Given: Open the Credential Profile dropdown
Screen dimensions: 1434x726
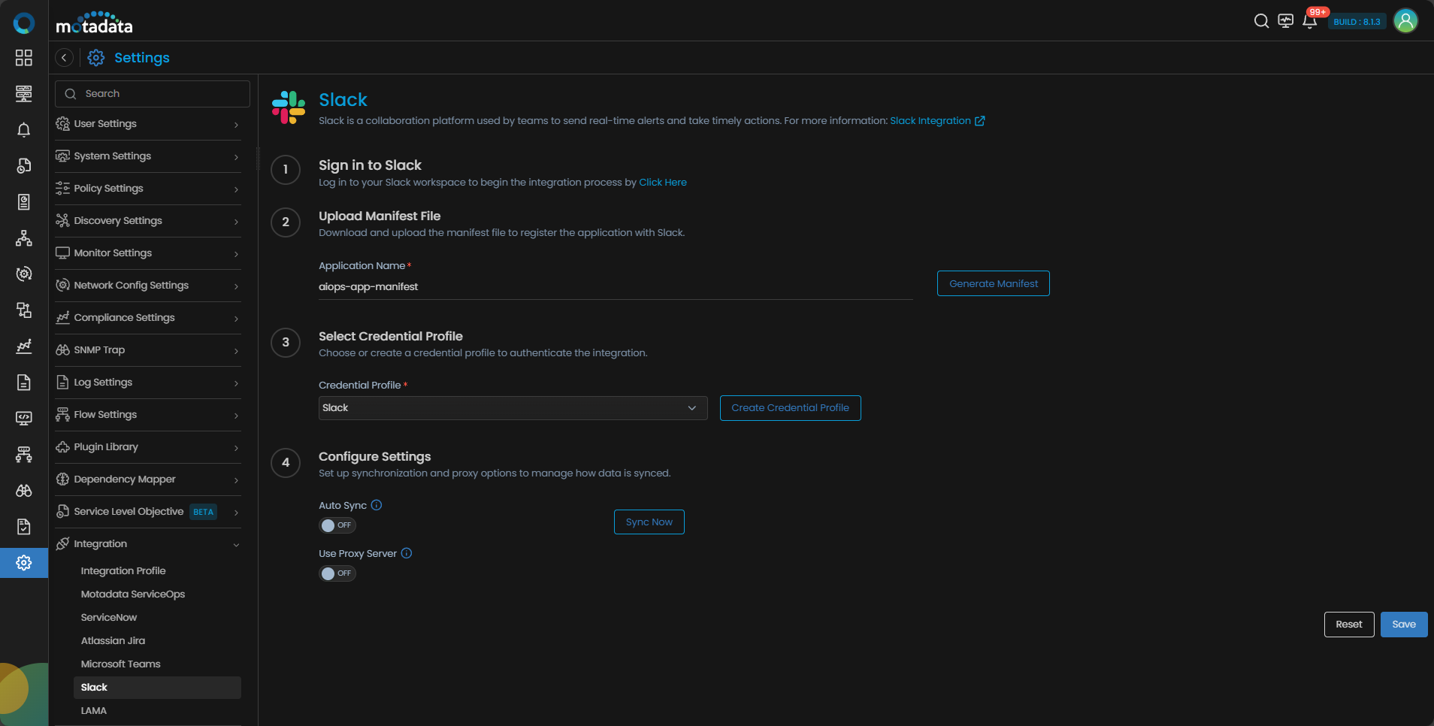Looking at the screenshot, I should 513,408.
